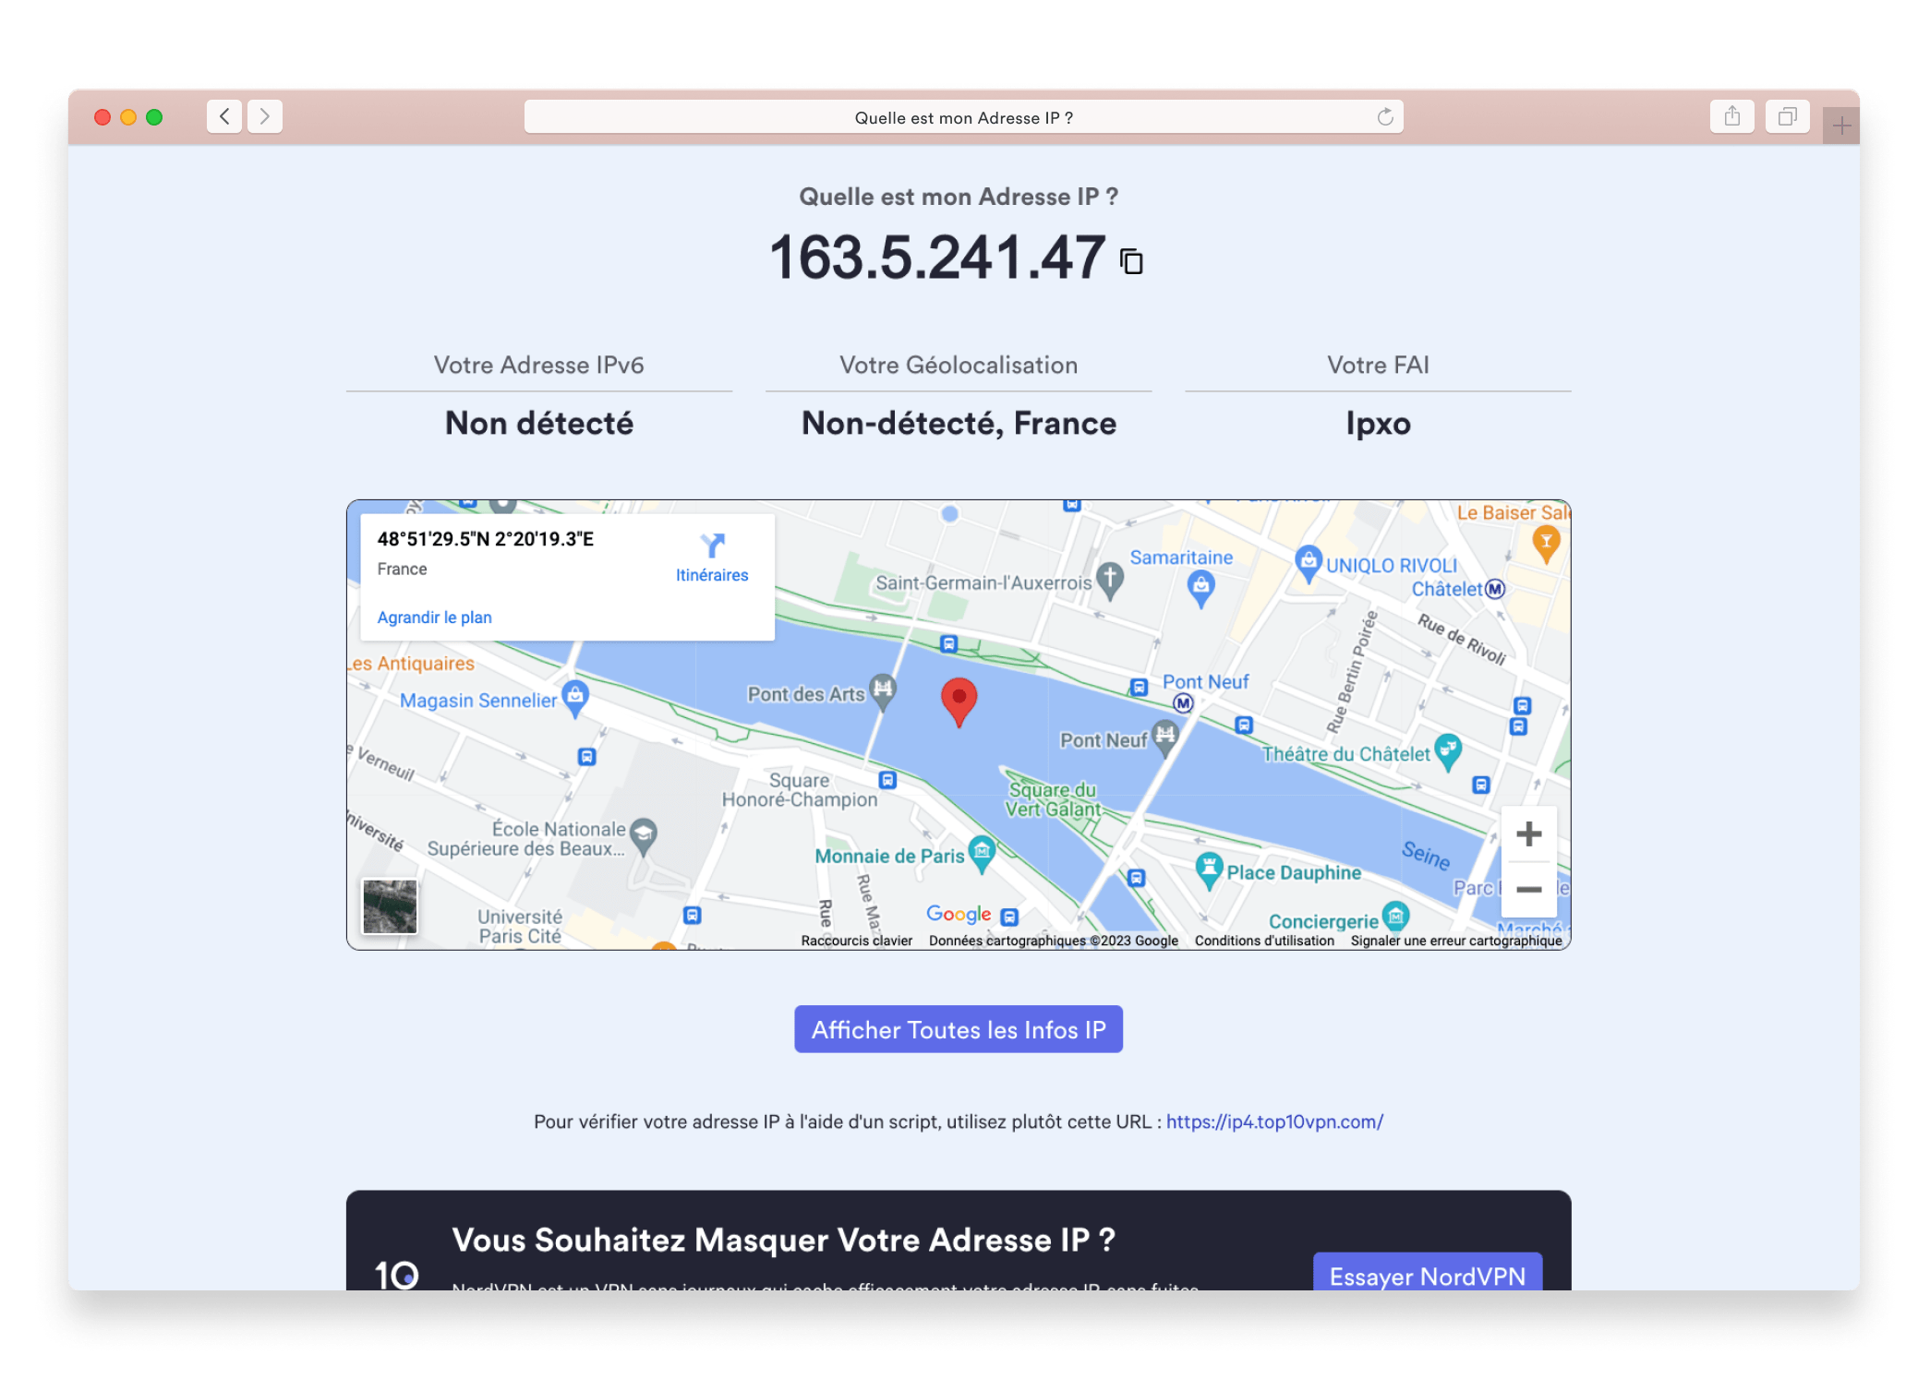Copy the IP address with the copy icon
The image size is (1930, 1379).
pyautogui.click(x=1131, y=261)
